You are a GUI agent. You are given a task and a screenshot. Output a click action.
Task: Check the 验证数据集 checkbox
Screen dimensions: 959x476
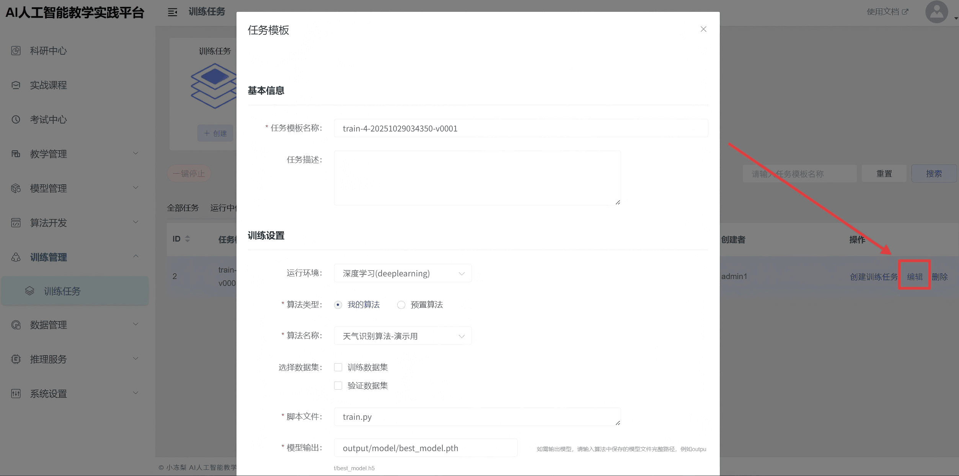click(x=338, y=385)
